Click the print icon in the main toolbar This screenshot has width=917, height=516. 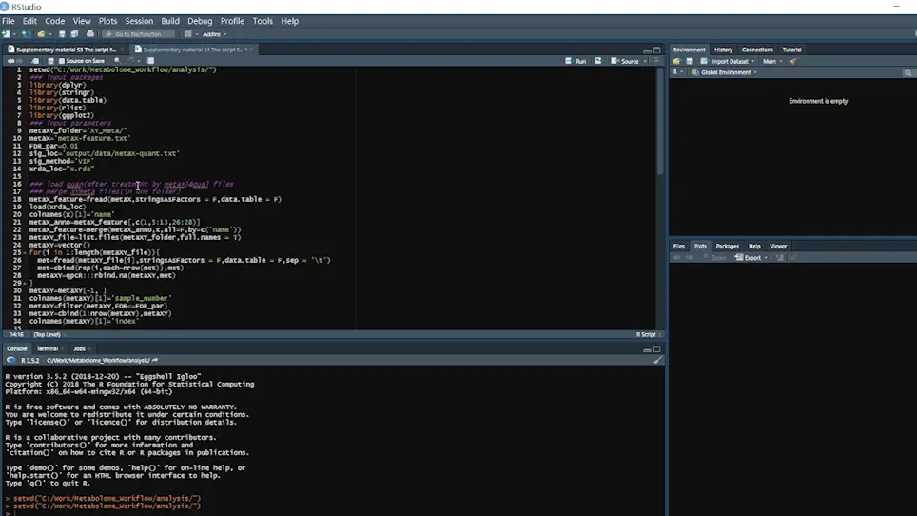[x=90, y=34]
